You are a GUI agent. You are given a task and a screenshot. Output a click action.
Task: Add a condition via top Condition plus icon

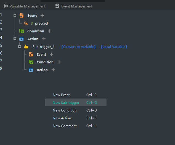click(x=50, y=31)
